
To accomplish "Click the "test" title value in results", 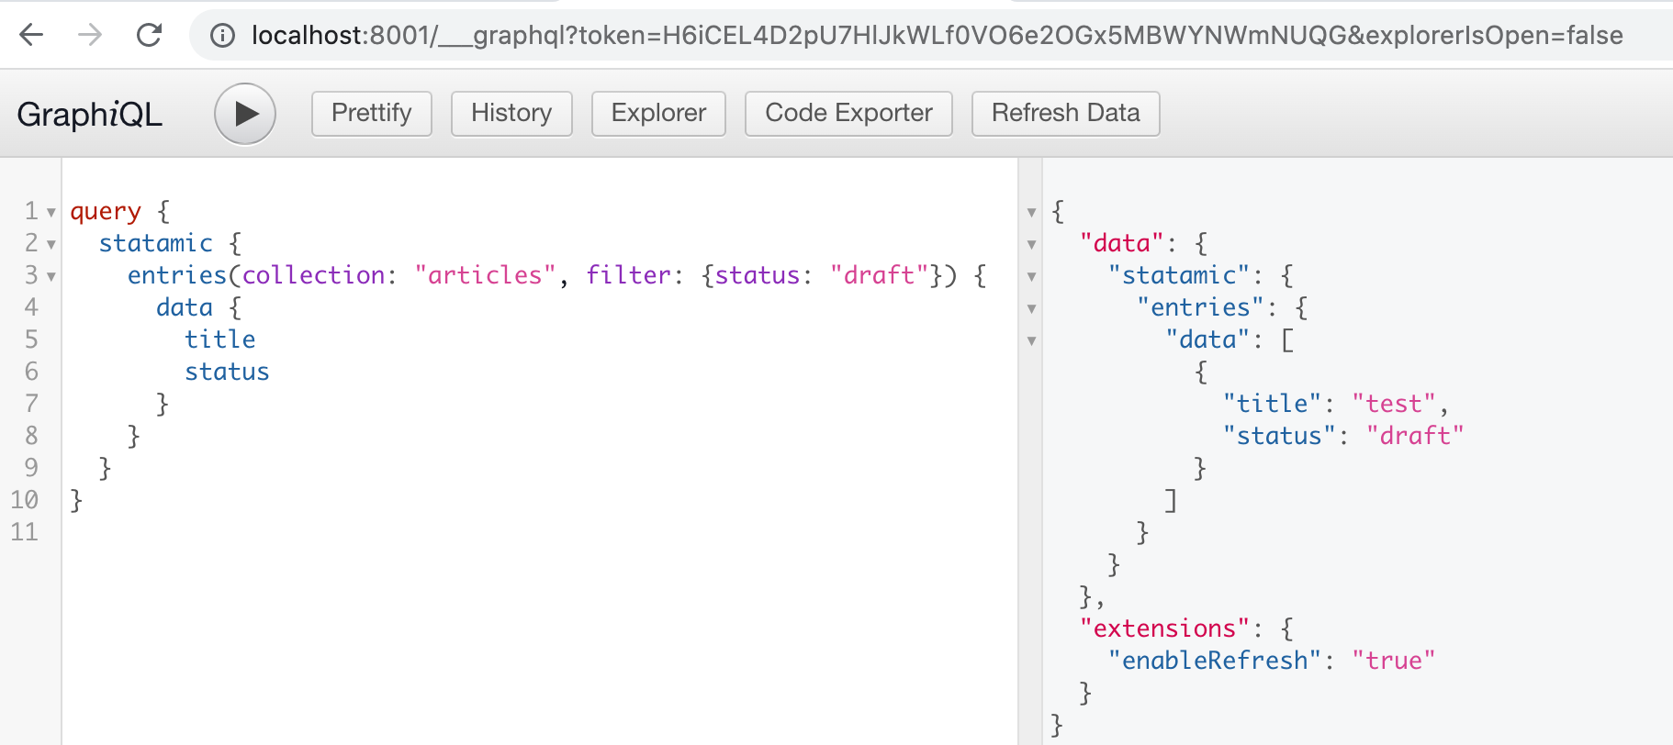I will 1394,404.
